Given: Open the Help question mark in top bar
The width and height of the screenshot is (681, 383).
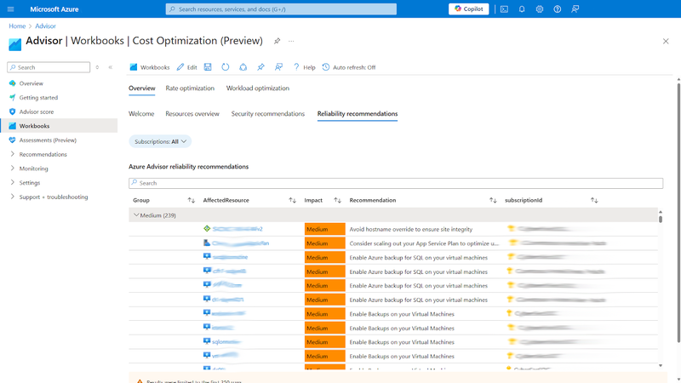Looking at the screenshot, I should (558, 9).
